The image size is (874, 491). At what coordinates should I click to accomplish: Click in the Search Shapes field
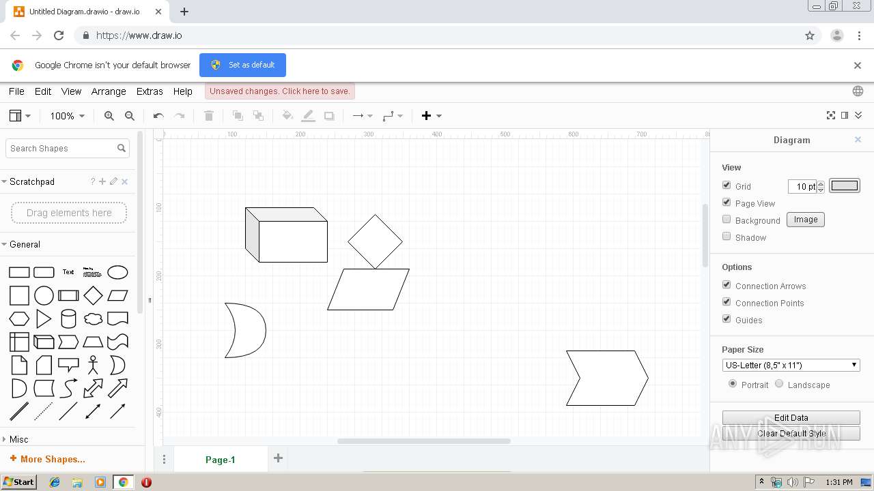[x=67, y=148]
